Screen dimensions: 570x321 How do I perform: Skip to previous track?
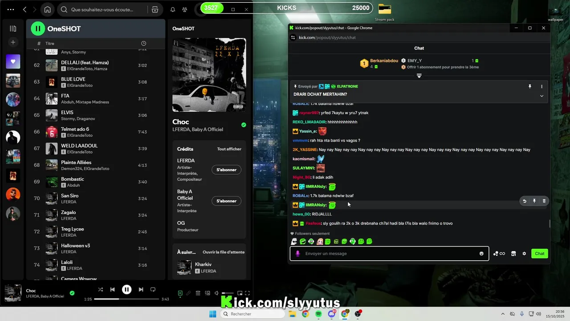click(x=113, y=289)
